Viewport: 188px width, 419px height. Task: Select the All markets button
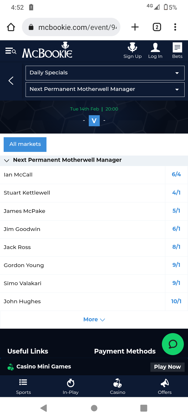tap(25, 144)
